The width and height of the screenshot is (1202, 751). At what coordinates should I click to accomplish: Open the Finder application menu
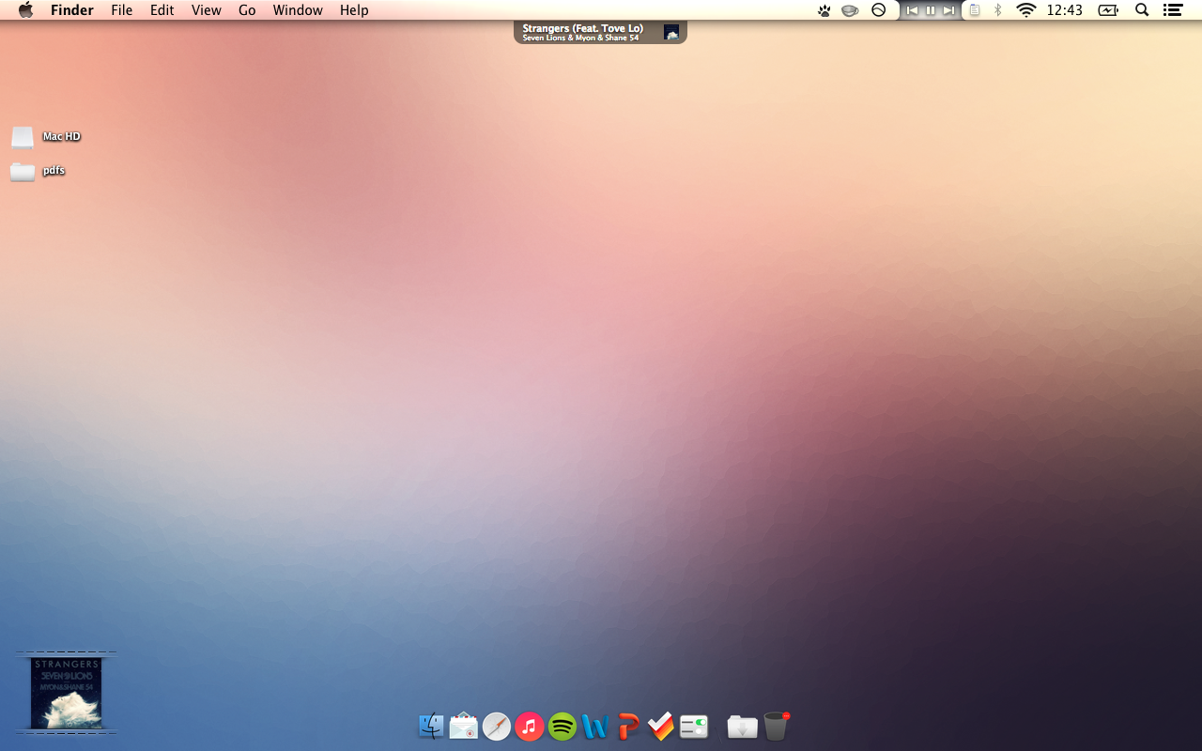click(71, 10)
